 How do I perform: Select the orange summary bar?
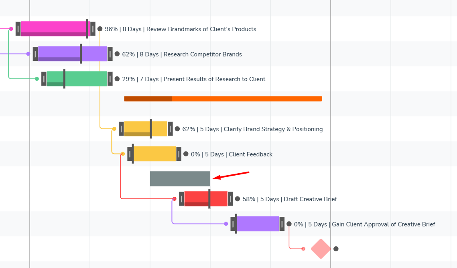pos(223,99)
